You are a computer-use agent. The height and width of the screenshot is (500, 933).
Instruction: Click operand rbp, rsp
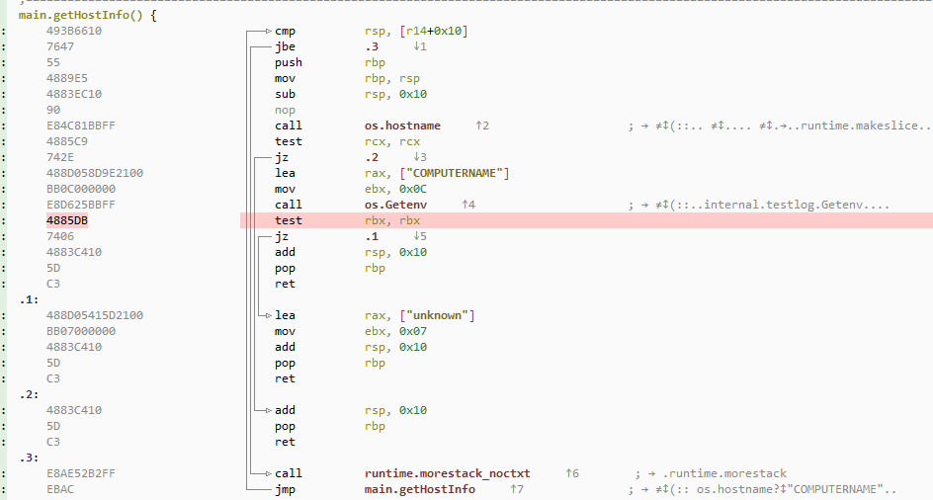point(392,78)
